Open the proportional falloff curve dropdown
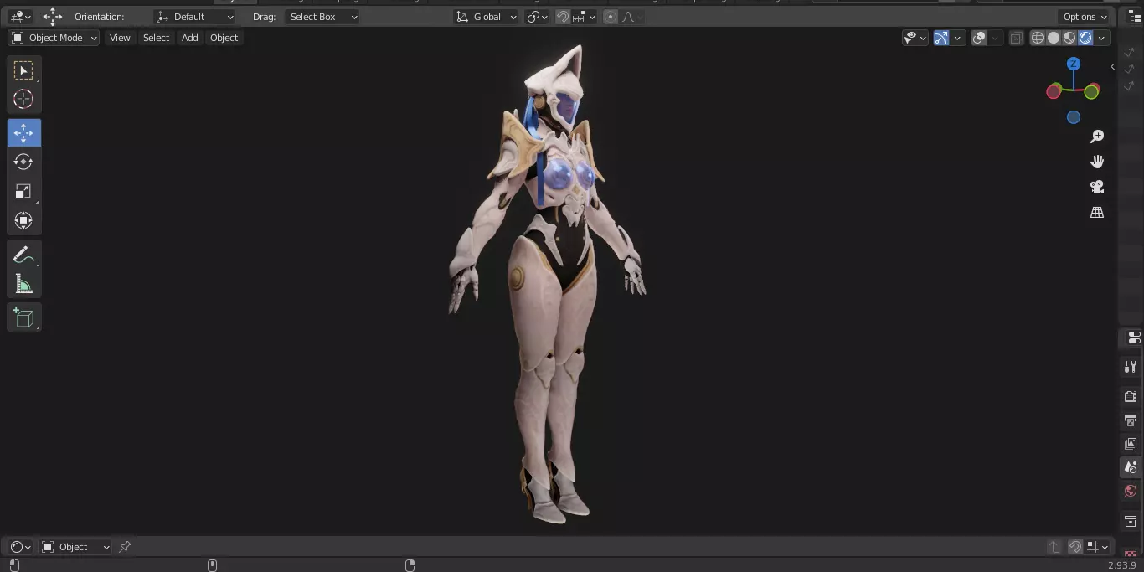Viewport: 1144px width, 572px height. (x=632, y=17)
